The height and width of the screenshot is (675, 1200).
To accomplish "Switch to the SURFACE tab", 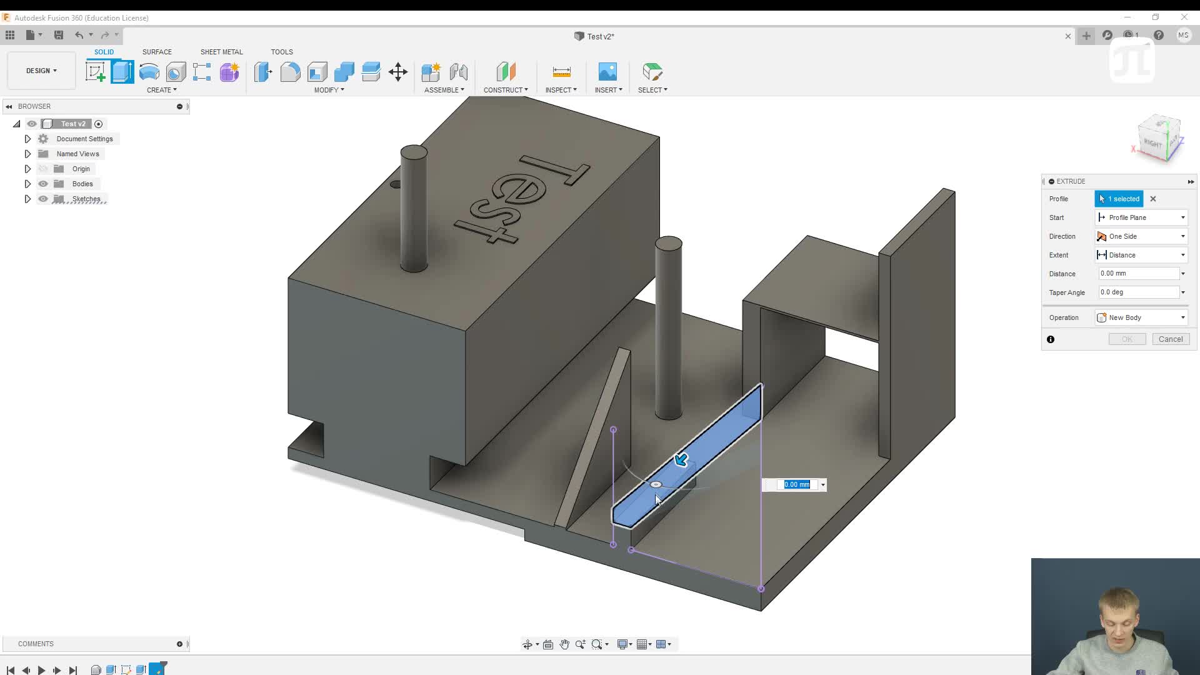I will pos(157,52).
